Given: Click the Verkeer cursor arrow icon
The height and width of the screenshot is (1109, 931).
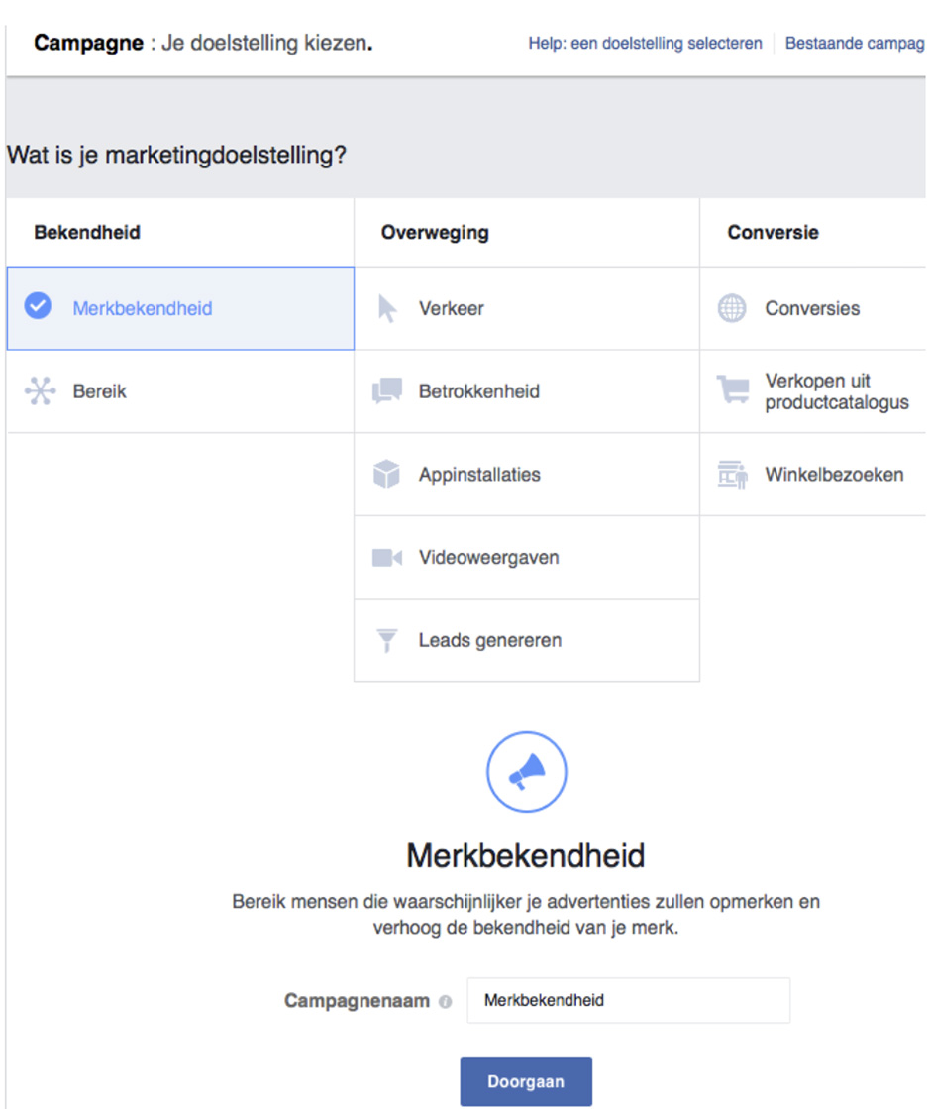Looking at the screenshot, I should 386,308.
